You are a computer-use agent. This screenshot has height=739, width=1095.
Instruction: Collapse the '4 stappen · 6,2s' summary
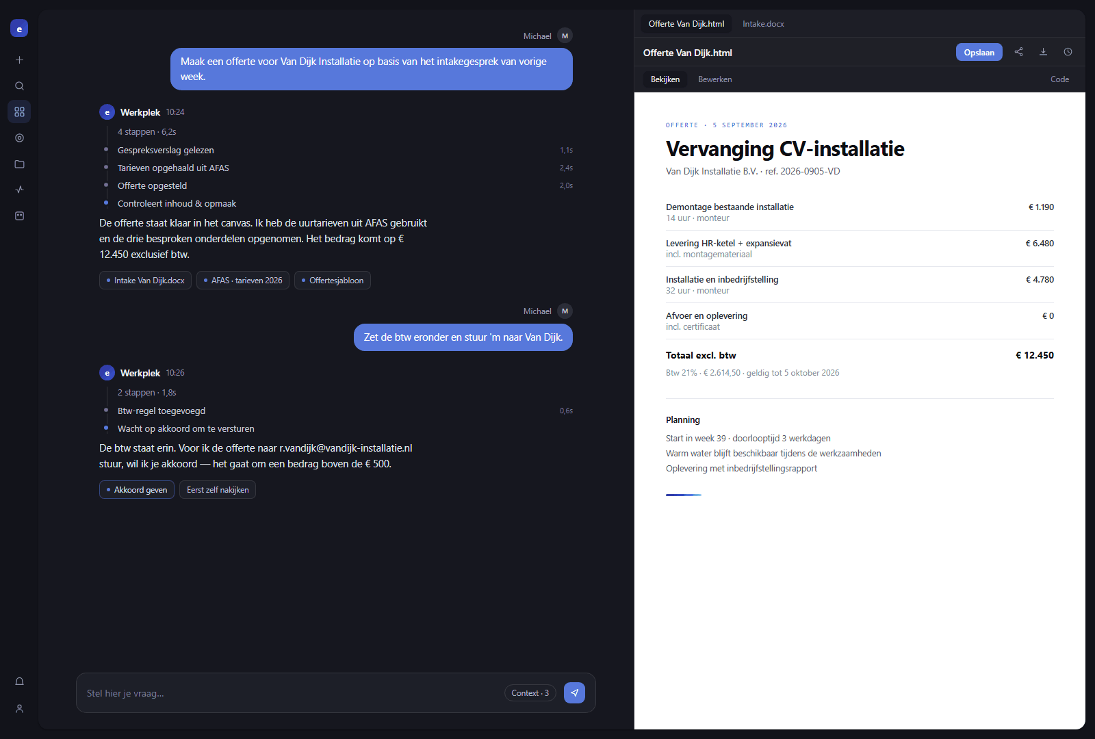[x=146, y=132]
